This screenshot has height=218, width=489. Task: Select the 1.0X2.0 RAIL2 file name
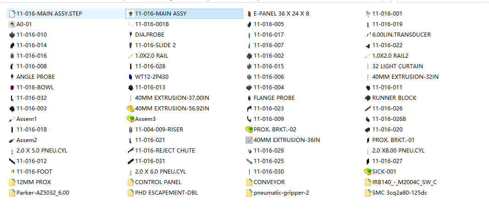pos(391,56)
